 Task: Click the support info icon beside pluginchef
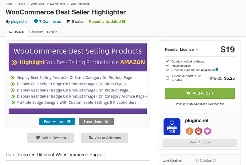click(x=217, y=70)
